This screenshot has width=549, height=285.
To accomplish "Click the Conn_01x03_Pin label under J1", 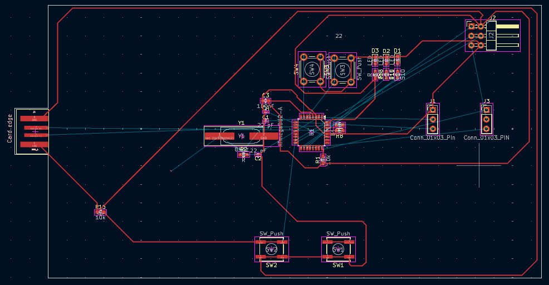I will 433,137.
